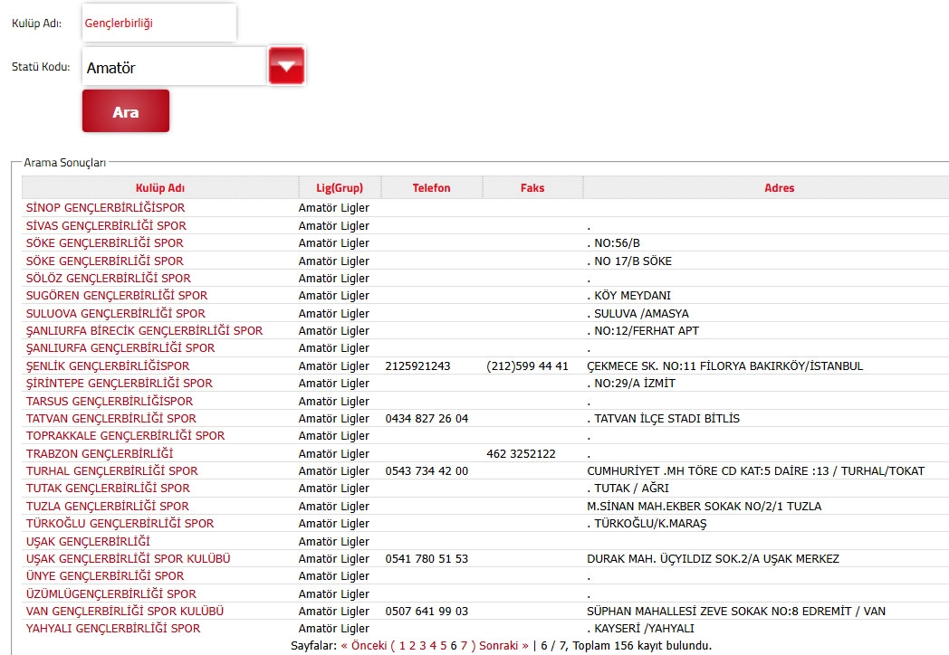Click YAHYALI GENÇLERBİRLİĞİ SPOR entry
949x655 pixels.
pyautogui.click(x=113, y=629)
